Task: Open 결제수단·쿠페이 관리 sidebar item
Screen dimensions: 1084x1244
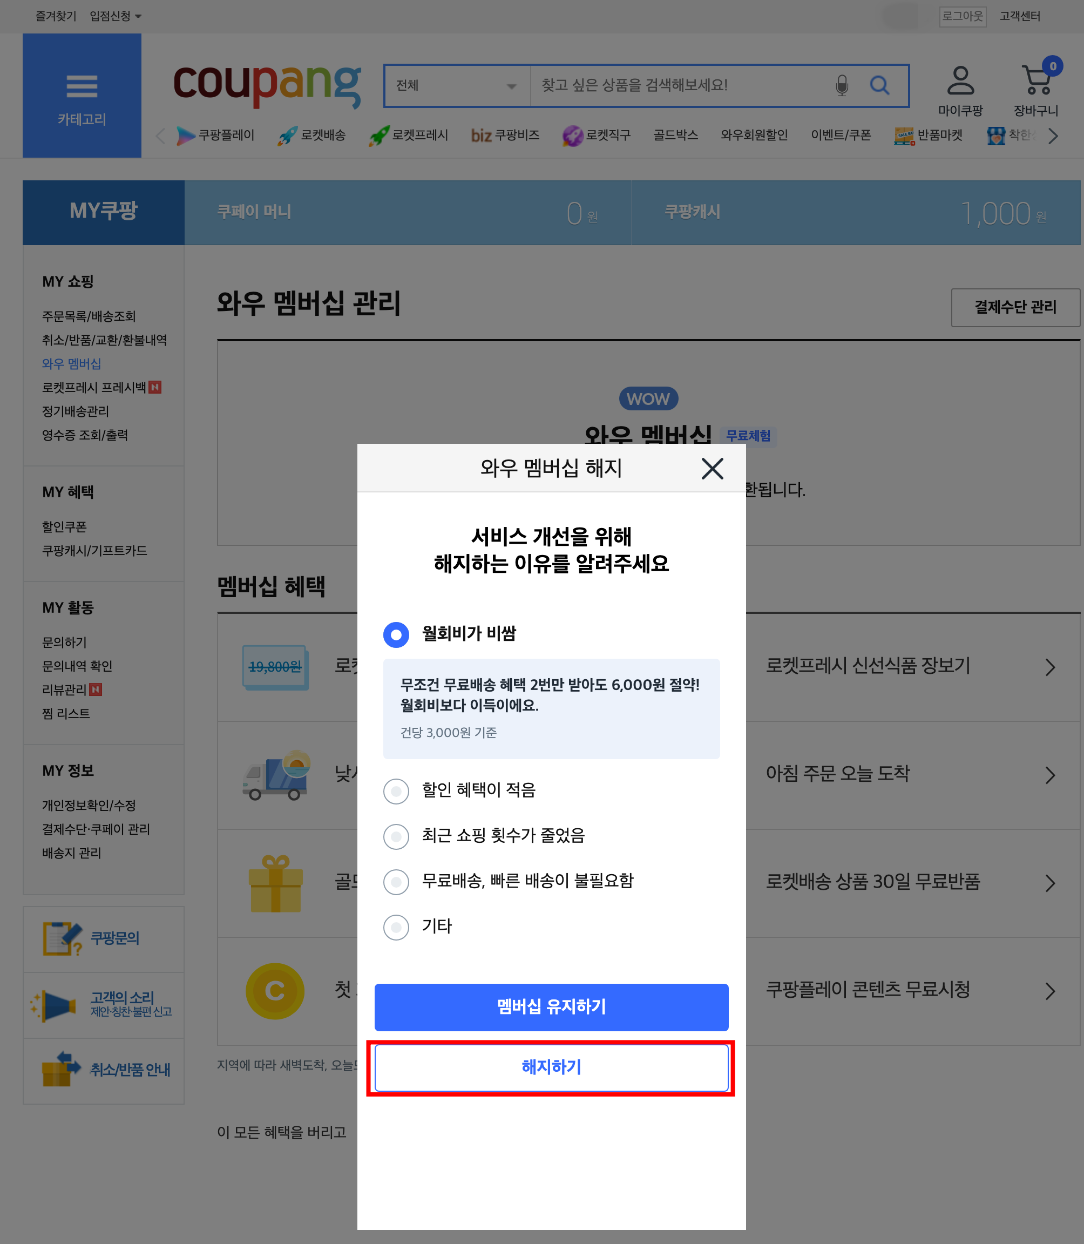Action: point(96,829)
